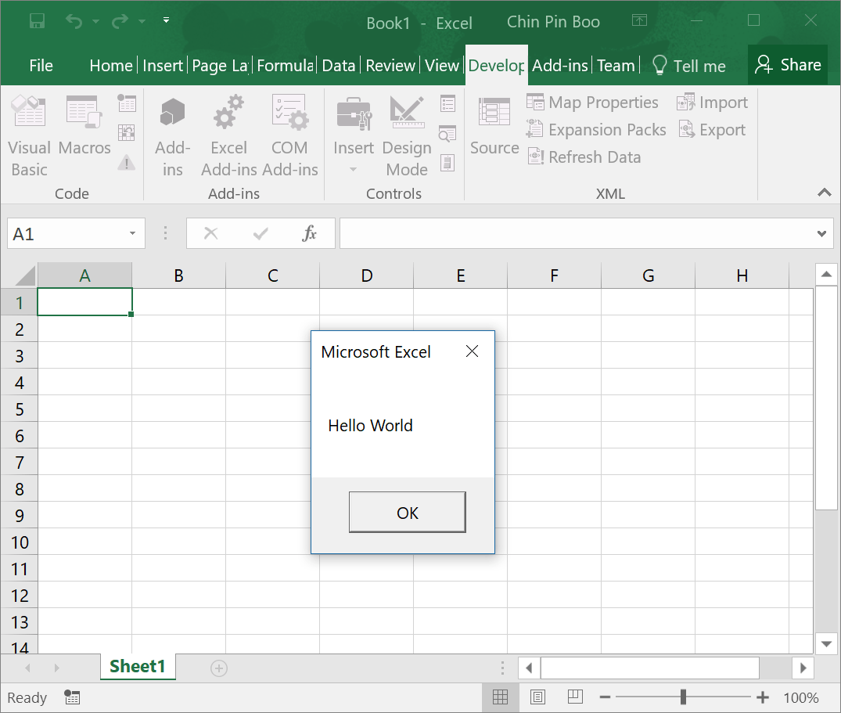The width and height of the screenshot is (841, 713).
Task: Switch to the Home tab
Action: tap(110, 66)
